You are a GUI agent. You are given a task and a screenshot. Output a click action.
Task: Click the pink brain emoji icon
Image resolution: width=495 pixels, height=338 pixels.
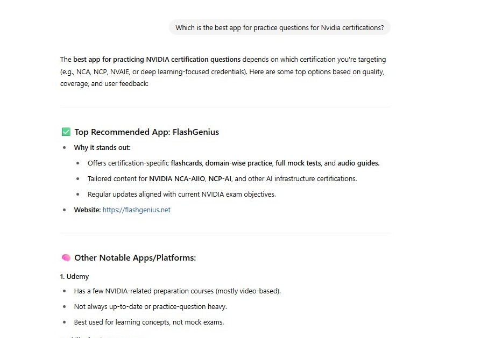coord(66,258)
